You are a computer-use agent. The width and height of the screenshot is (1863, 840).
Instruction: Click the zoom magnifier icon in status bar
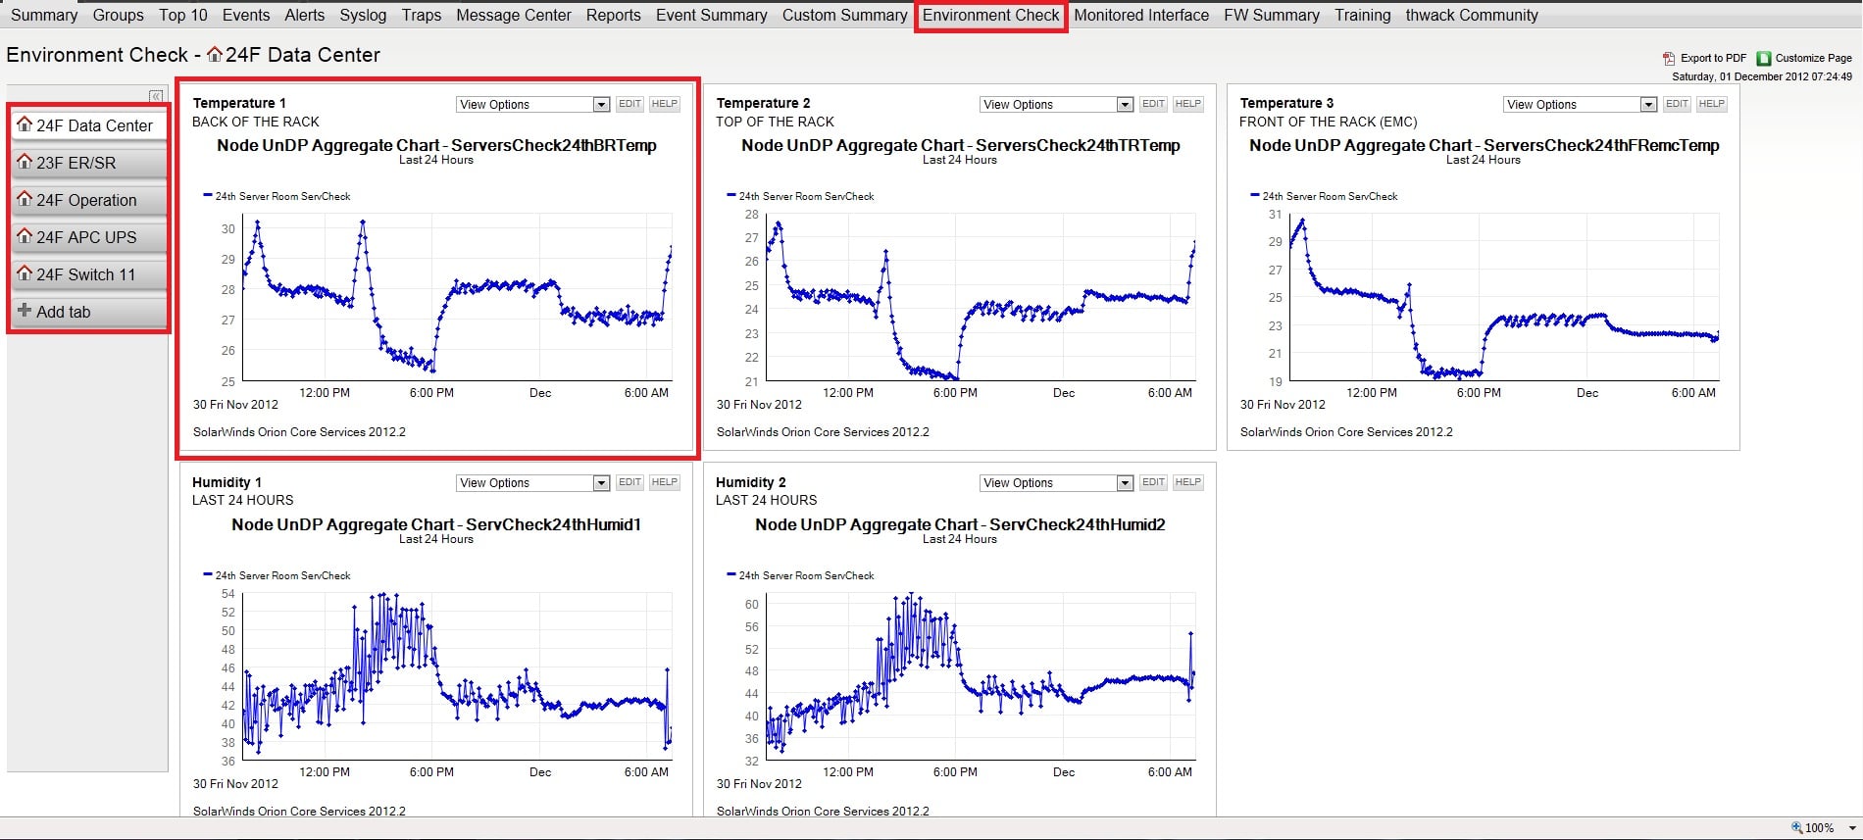pyautogui.click(x=1796, y=828)
